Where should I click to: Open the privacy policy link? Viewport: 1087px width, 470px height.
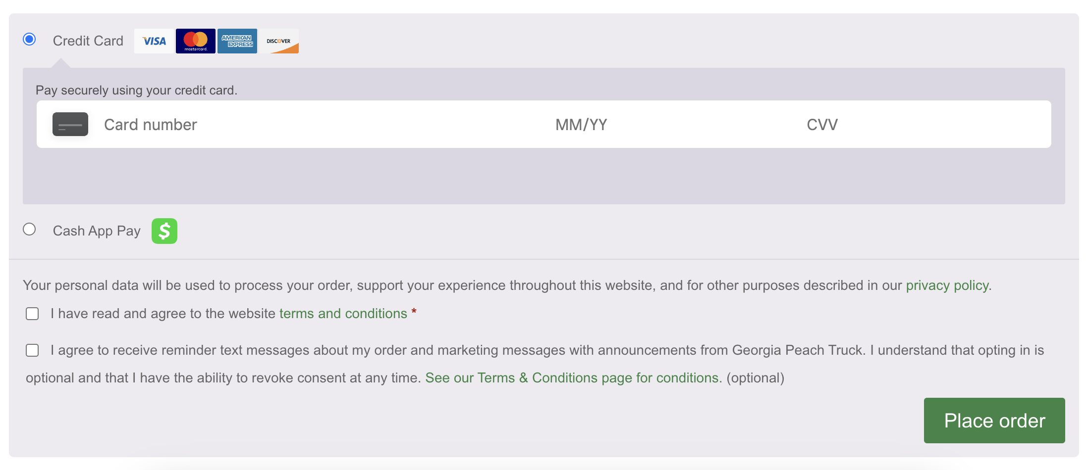947,285
